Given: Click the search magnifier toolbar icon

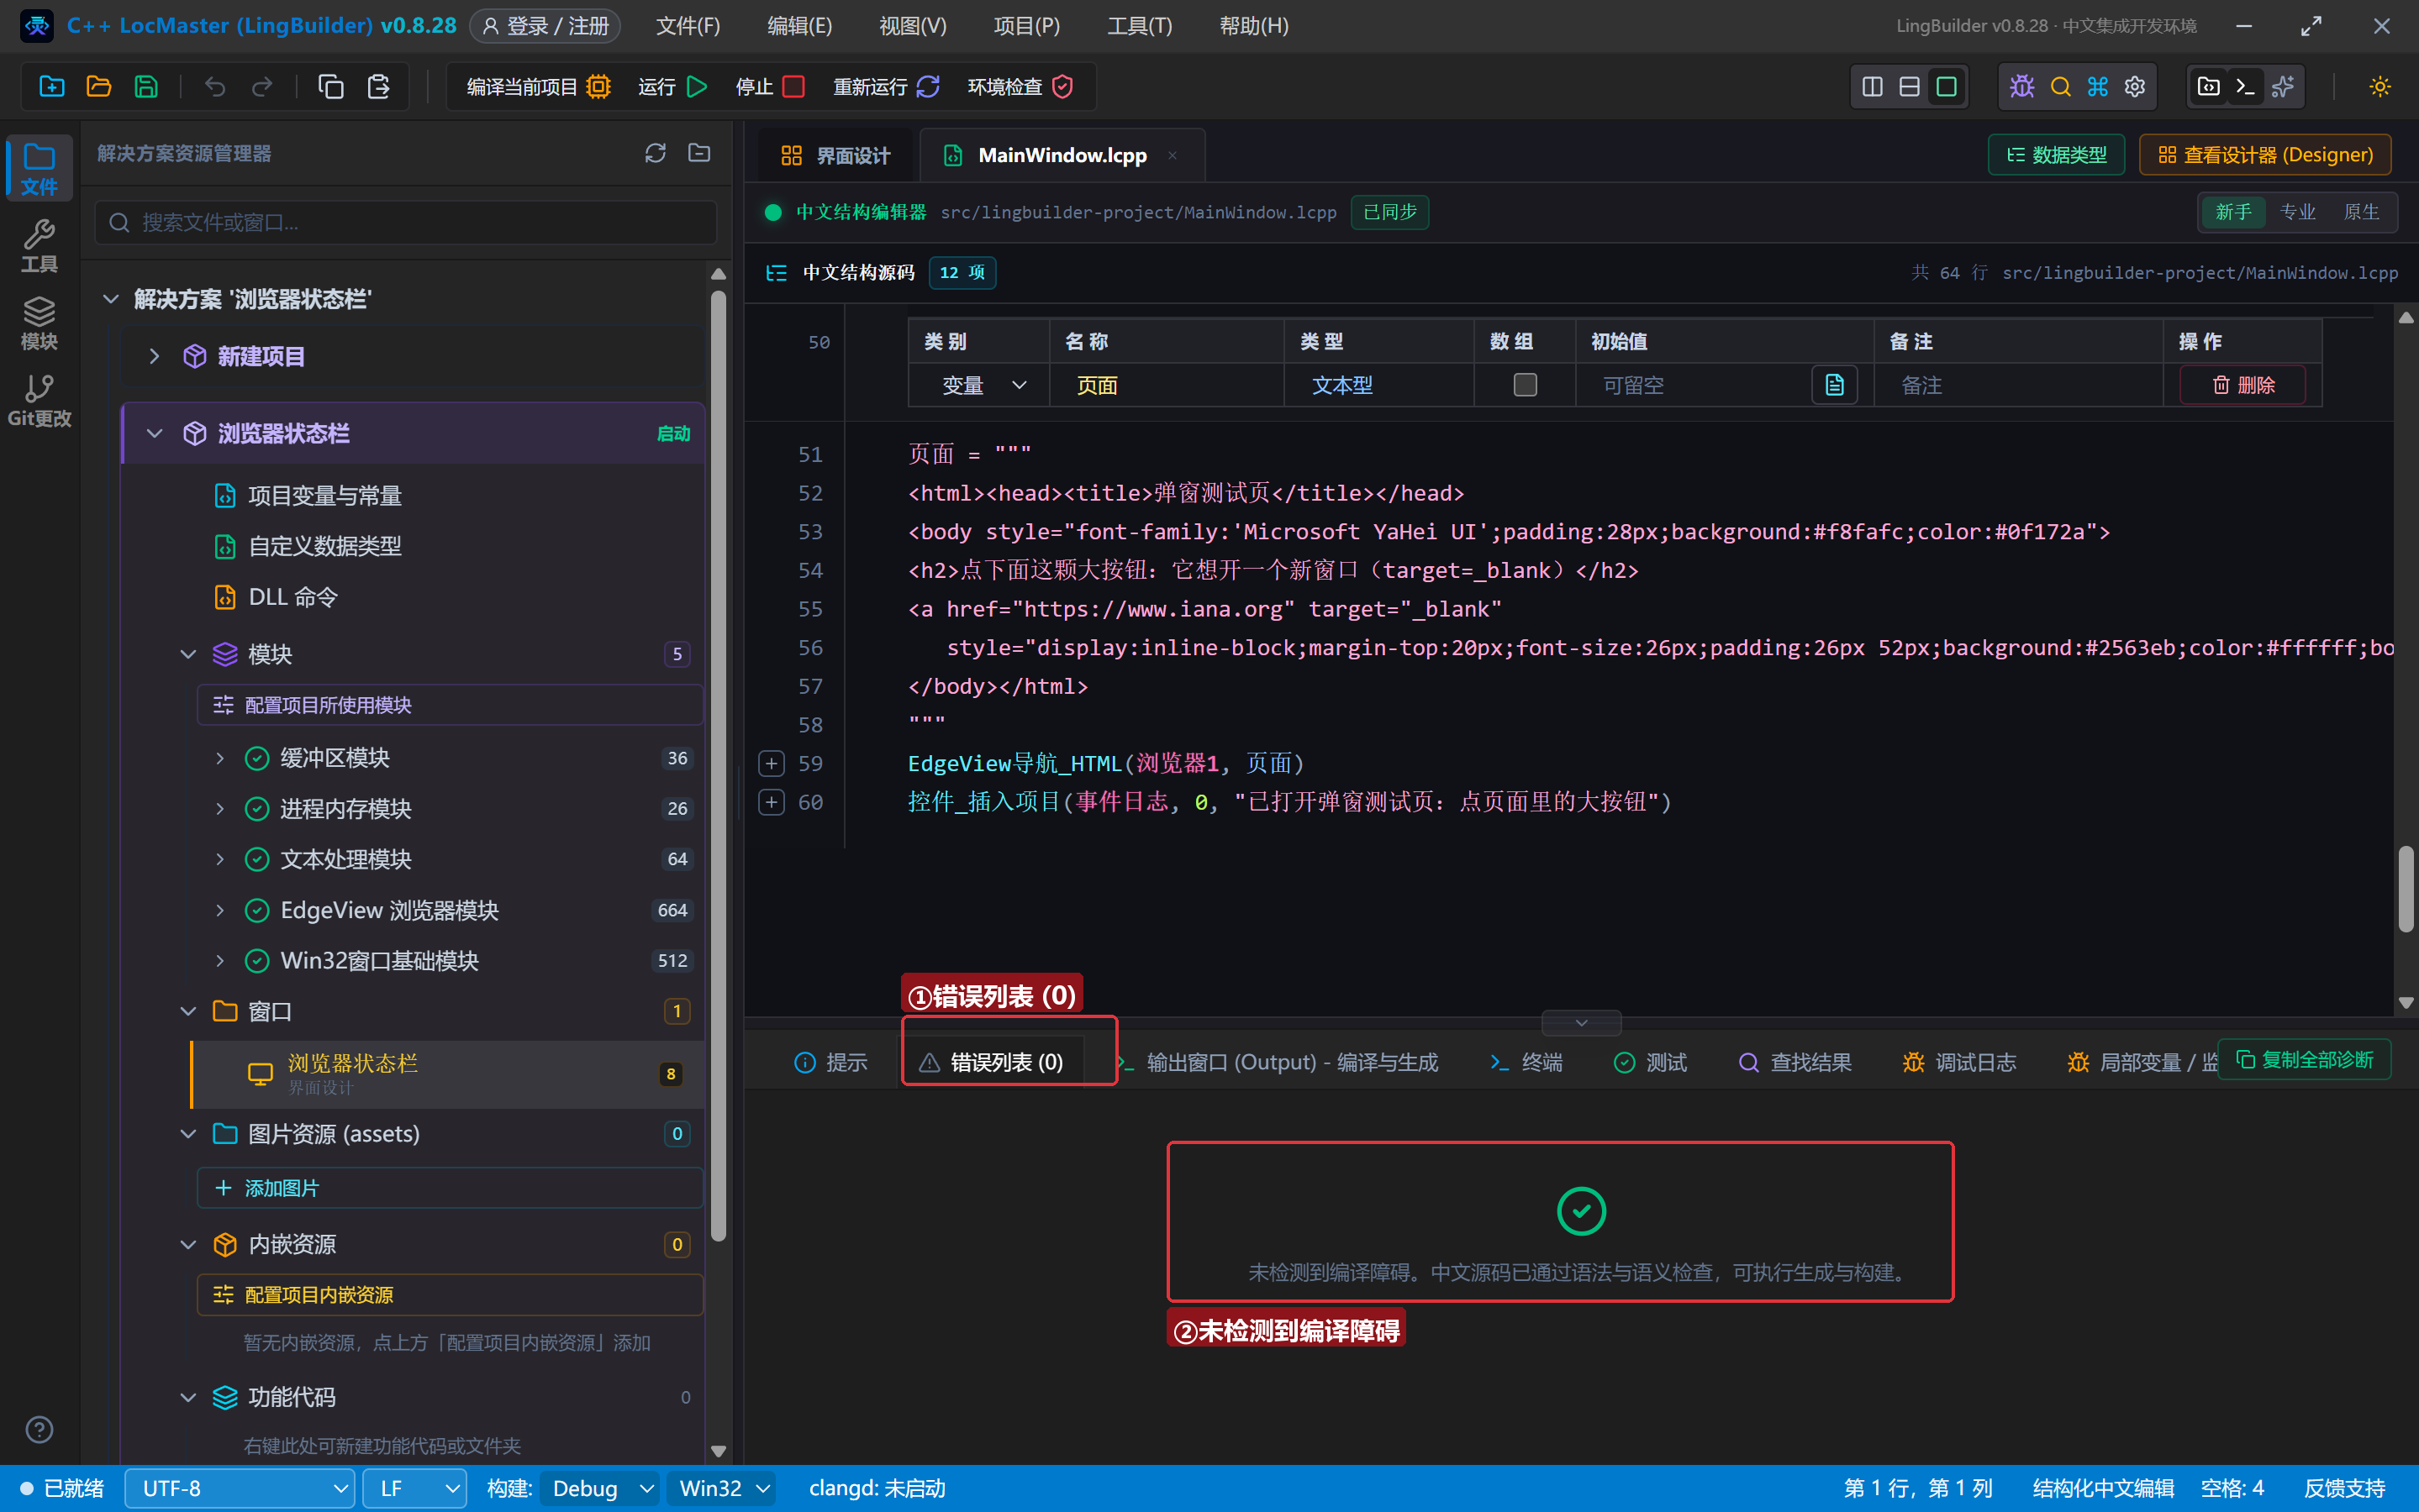Looking at the screenshot, I should (2060, 87).
